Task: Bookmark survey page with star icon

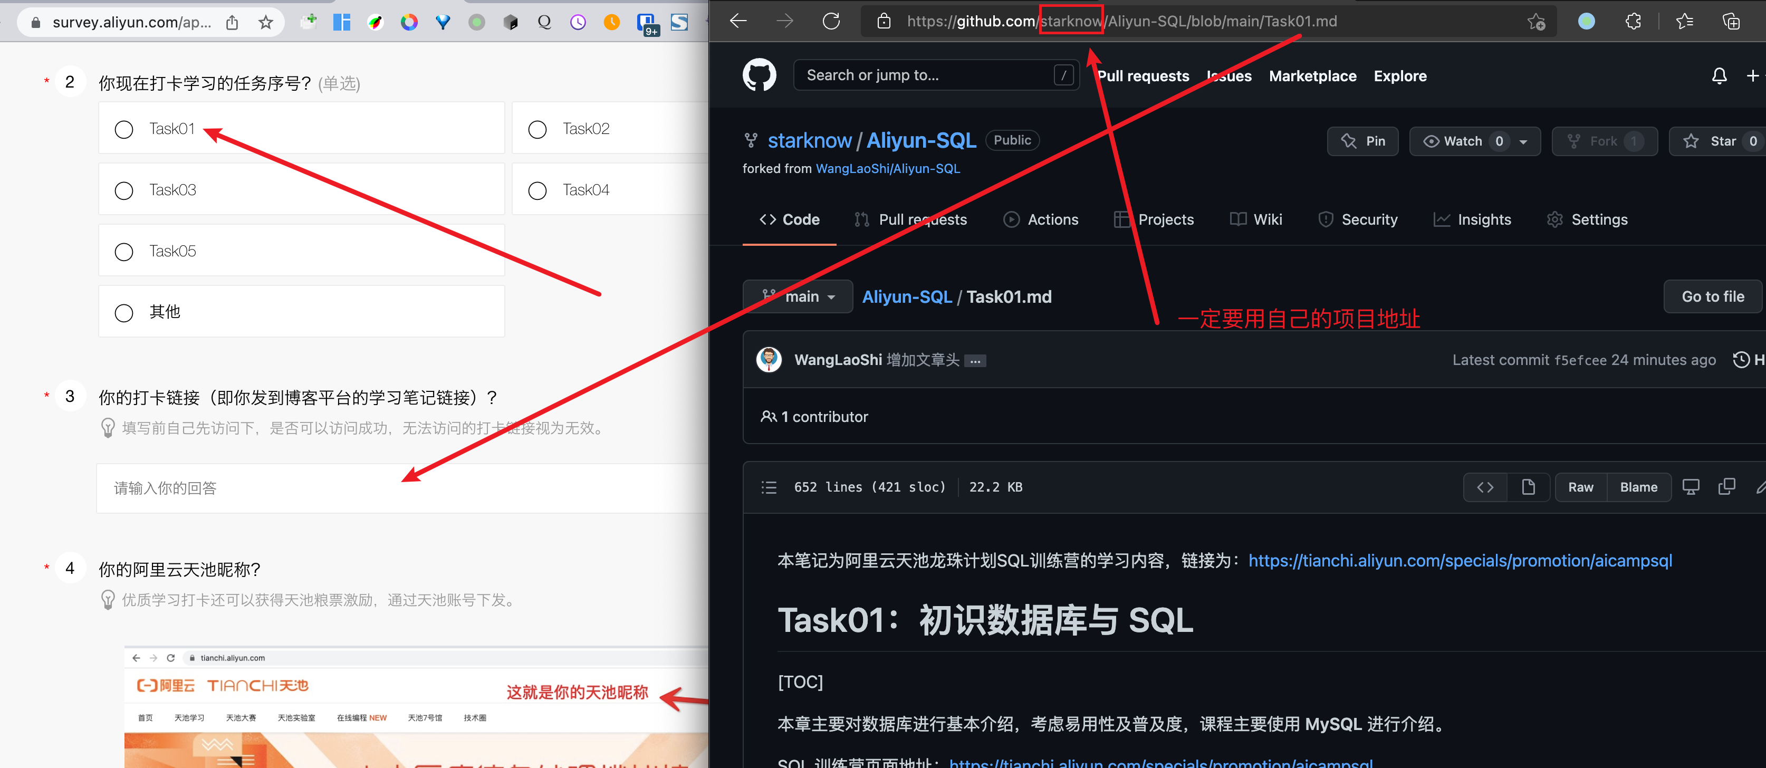Action: pos(266,23)
